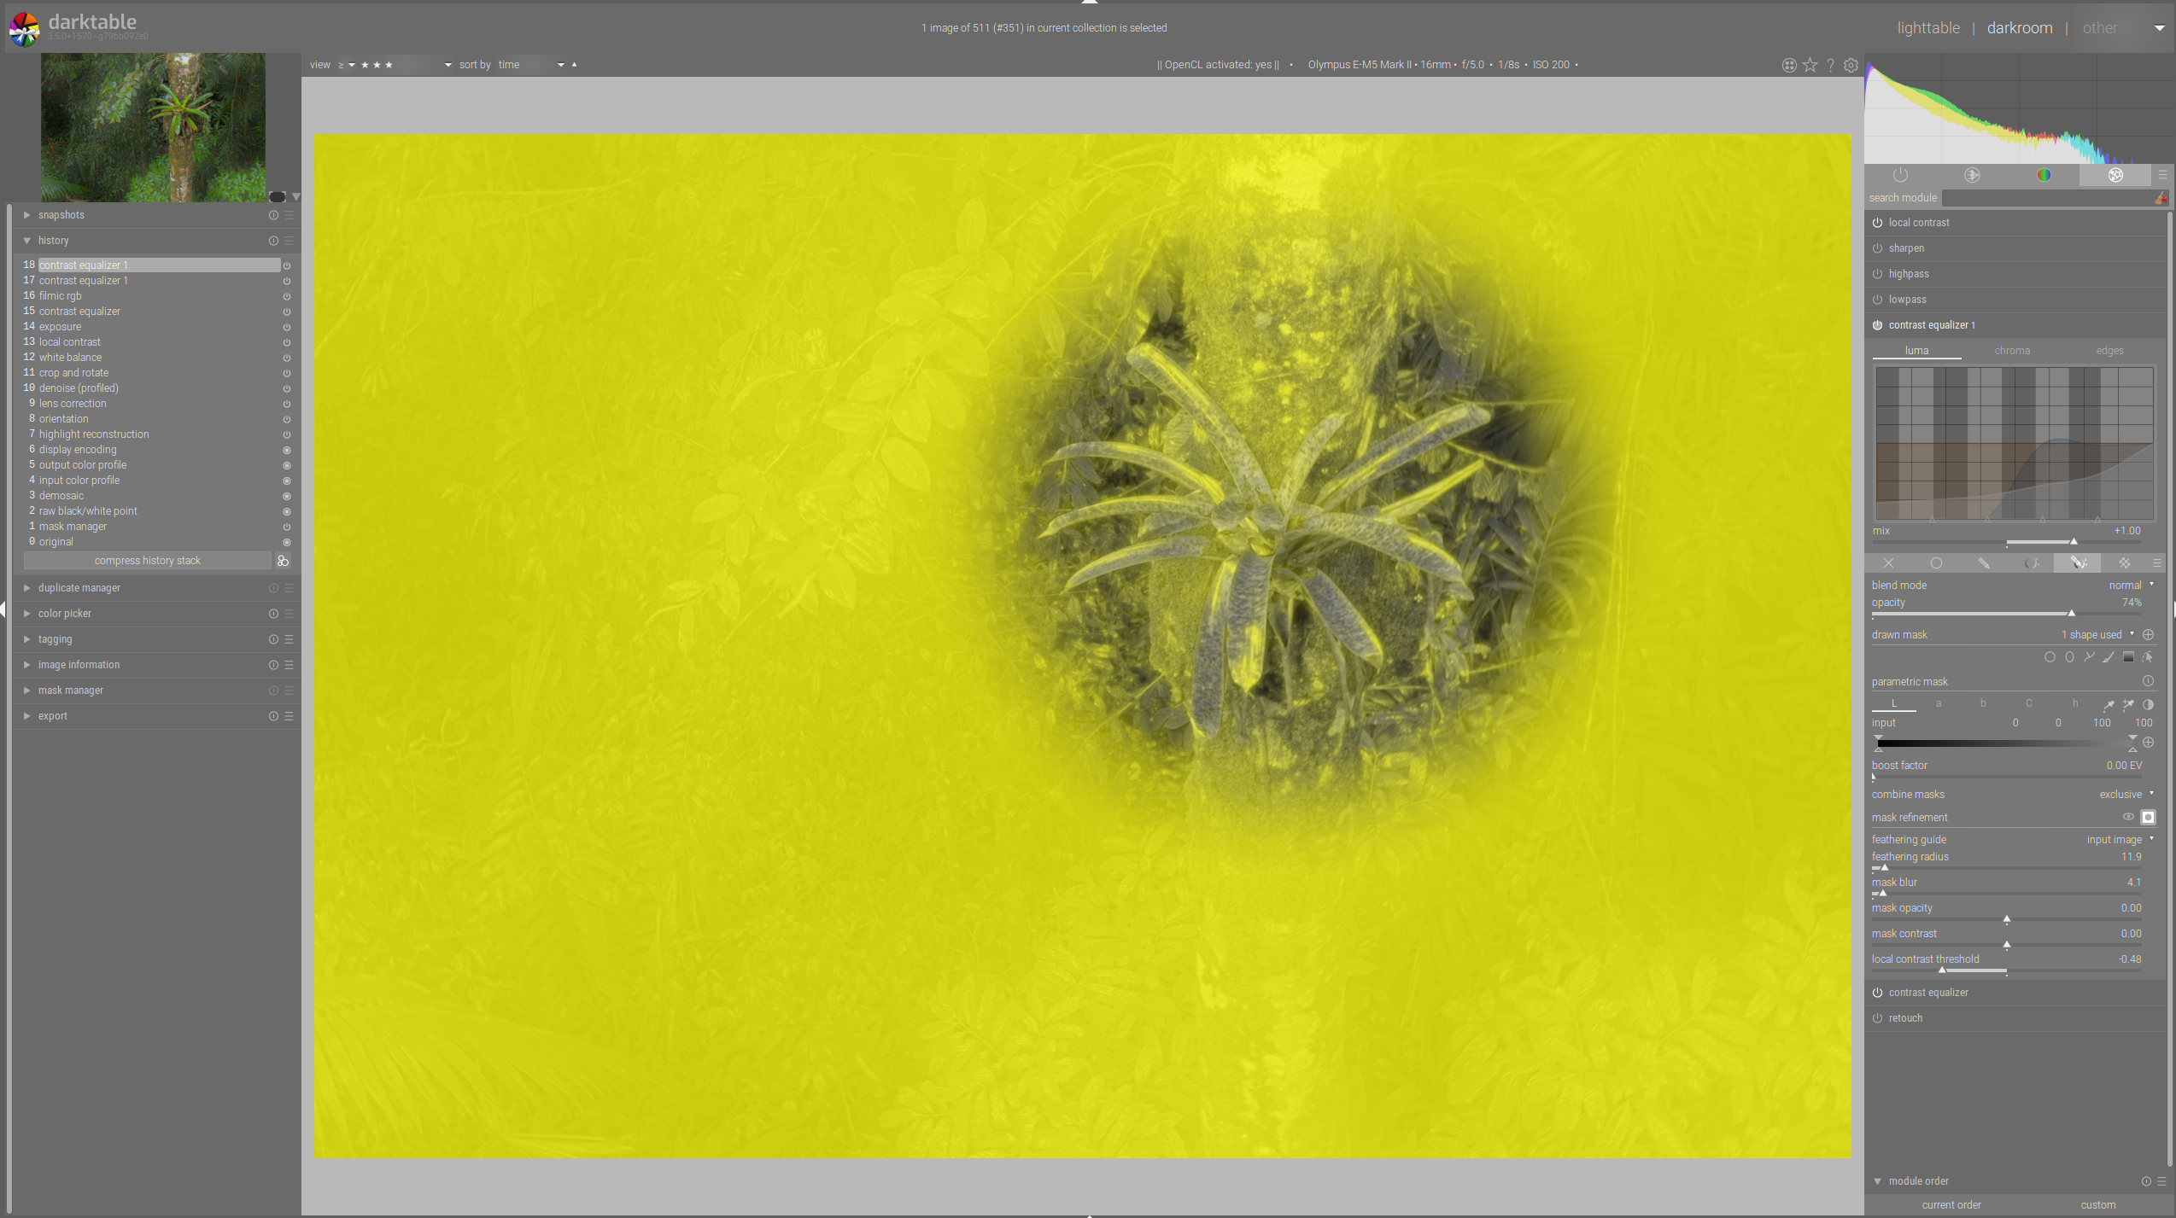Click the compress history stack button
Viewport: 2176px width, 1218px height.
tap(147, 561)
